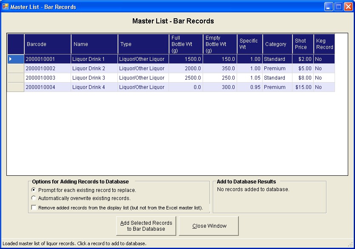Click the current row arrow indicator
Viewport: 355px width, 249px height.
tap(11, 59)
